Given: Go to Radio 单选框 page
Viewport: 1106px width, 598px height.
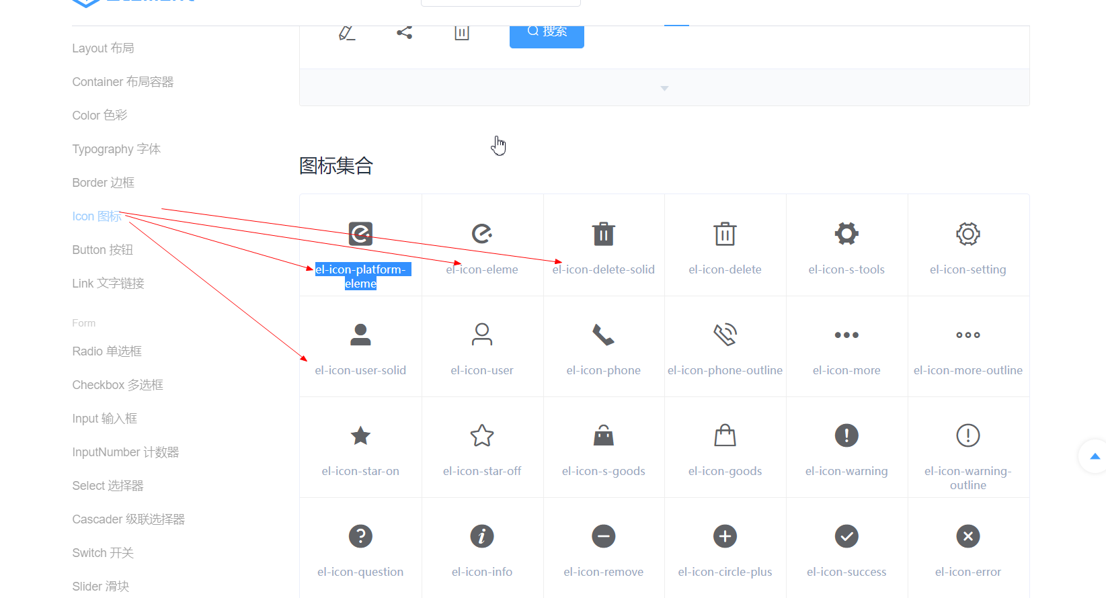Looking at the screenshot, I should [x=107, y=351].
